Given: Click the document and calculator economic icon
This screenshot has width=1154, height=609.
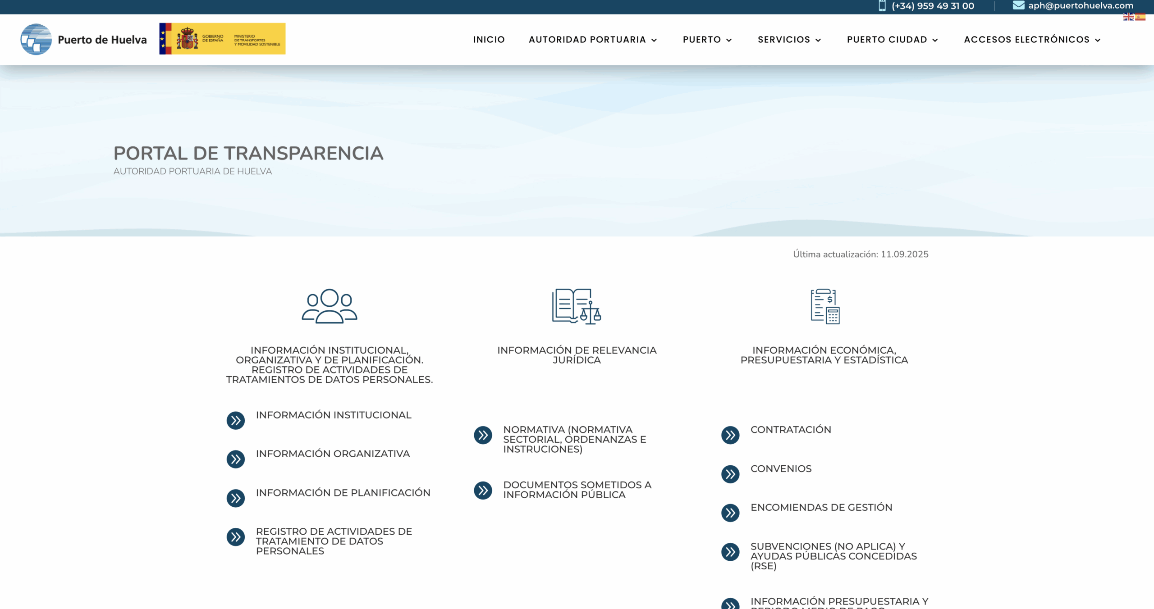Looking at the screenshot, I should pyautogui.click(x=824, y=306).
